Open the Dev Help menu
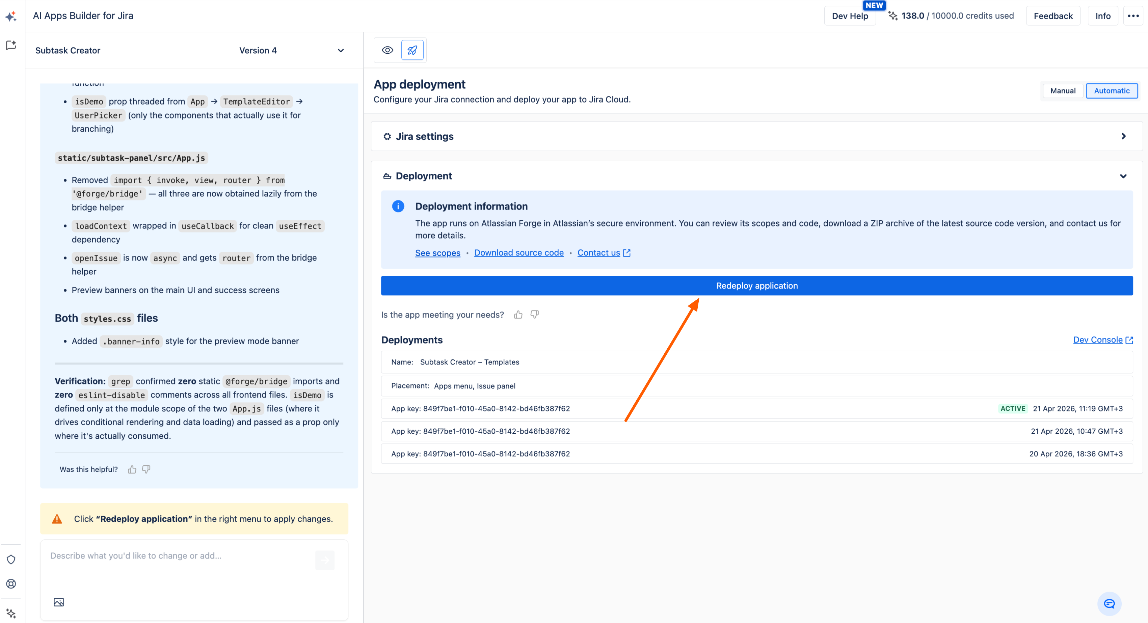 [x=850, y=16]
